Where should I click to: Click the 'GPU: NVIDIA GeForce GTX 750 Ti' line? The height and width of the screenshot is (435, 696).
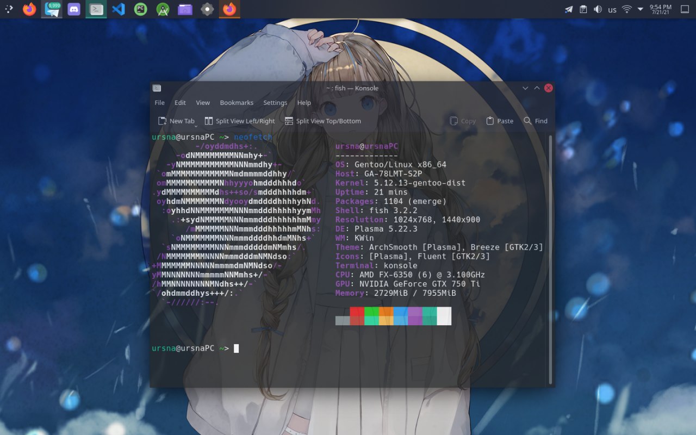408,284
